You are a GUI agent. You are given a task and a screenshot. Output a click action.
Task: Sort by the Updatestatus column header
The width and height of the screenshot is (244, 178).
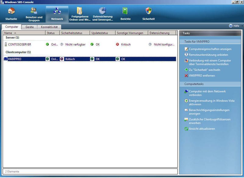[102, 33]
